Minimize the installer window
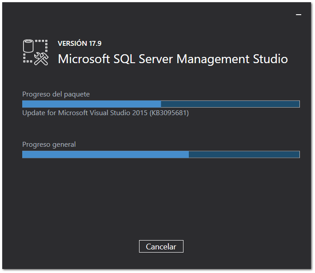This screenshot has width=315, height=273. [299, 15]
